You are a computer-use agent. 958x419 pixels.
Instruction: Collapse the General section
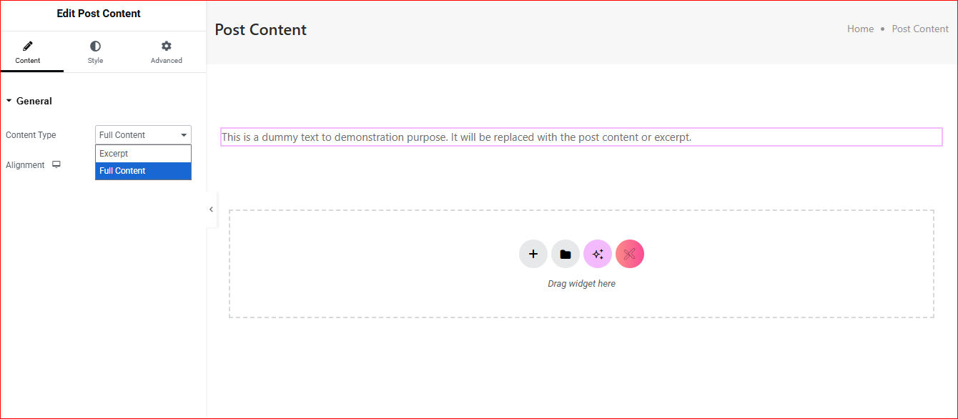(x=29, y=102)
